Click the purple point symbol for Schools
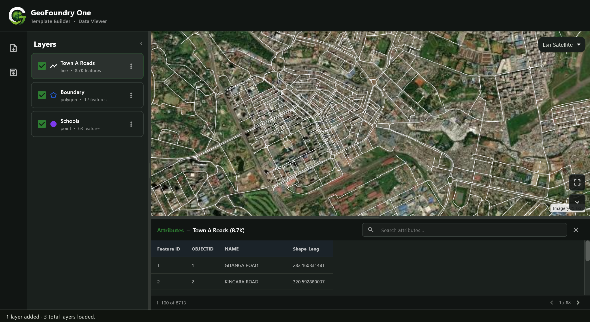Screen dimensions: 590x322 53,124
